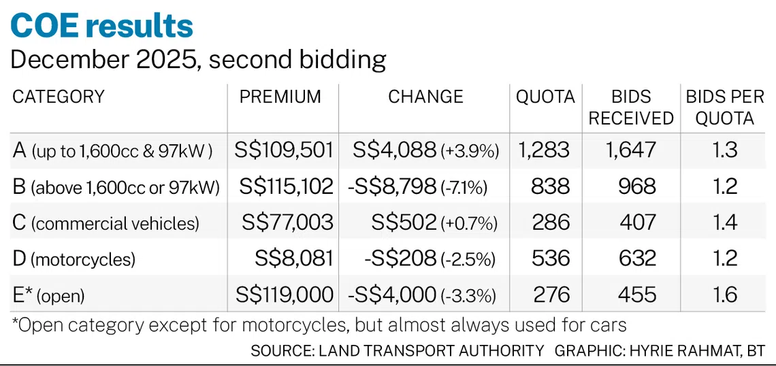The width and height of the screenshot is (776, 366).
Task: Select the CATEGORY column header
Action: click(x=59, y=97)
